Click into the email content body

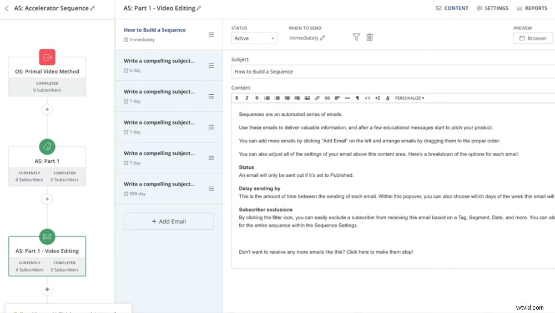[393, 186]
